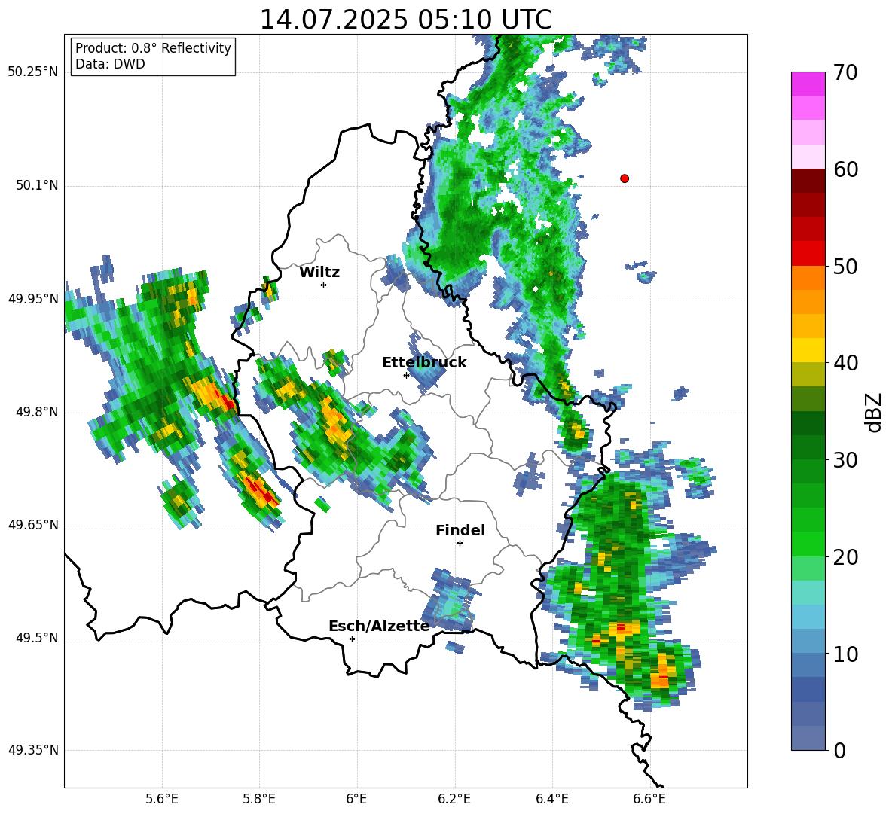Click the Wiltz city label
This screenshot has height=814, width=892.
click(319, 273)
